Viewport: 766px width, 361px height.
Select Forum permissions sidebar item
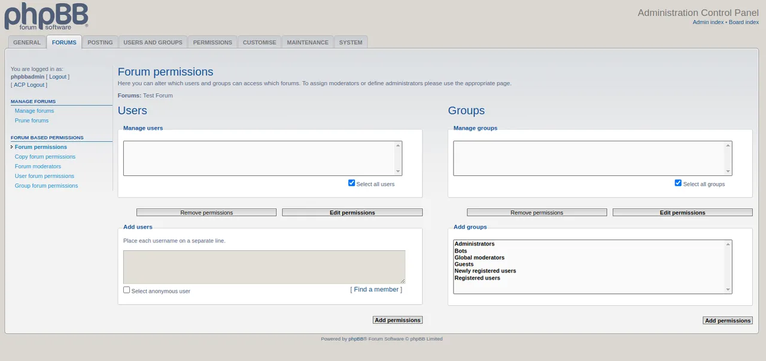pyautogui.click(x=41, y=147)
